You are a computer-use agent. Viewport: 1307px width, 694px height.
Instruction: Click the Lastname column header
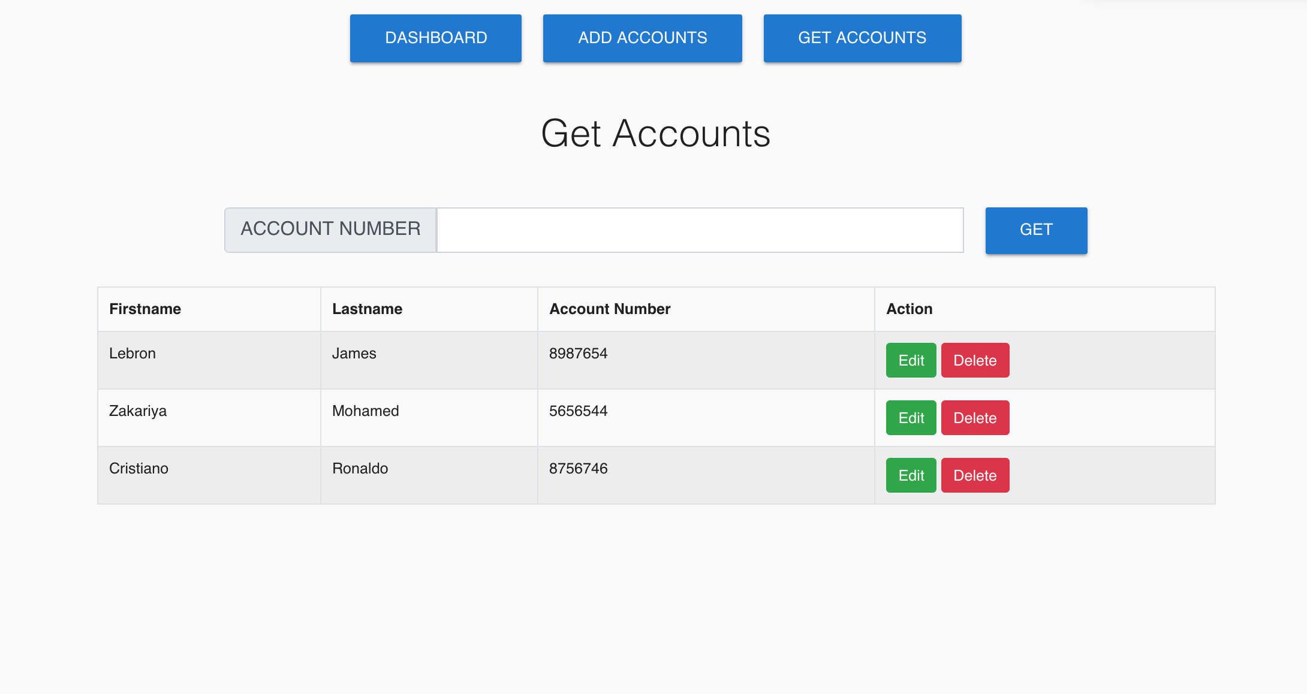[368, 309]
